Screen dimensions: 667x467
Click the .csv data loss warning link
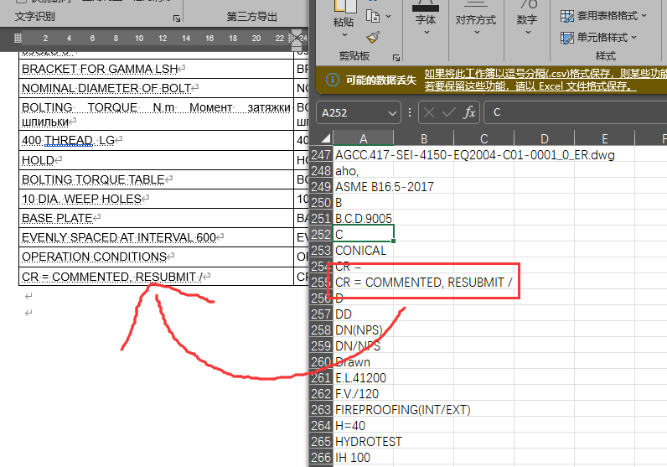tap(545, 73)
